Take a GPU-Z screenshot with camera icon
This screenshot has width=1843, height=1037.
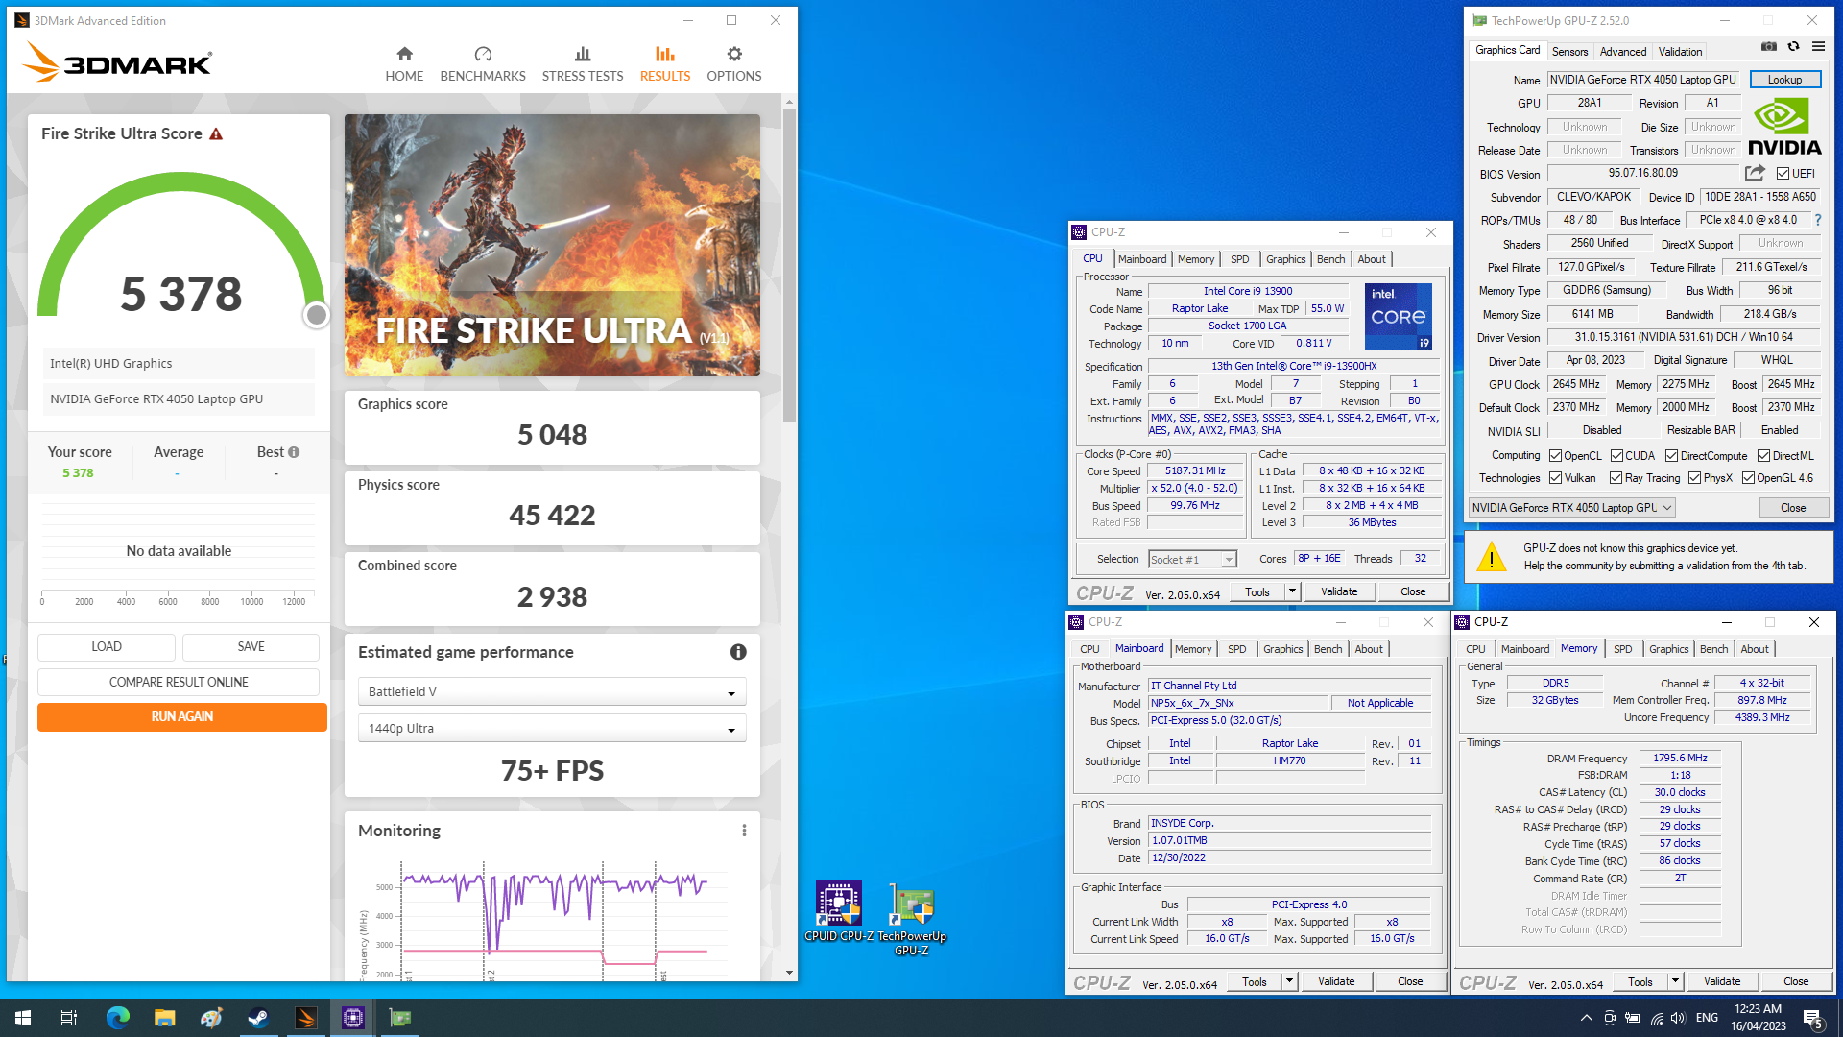coord(1769,47)
